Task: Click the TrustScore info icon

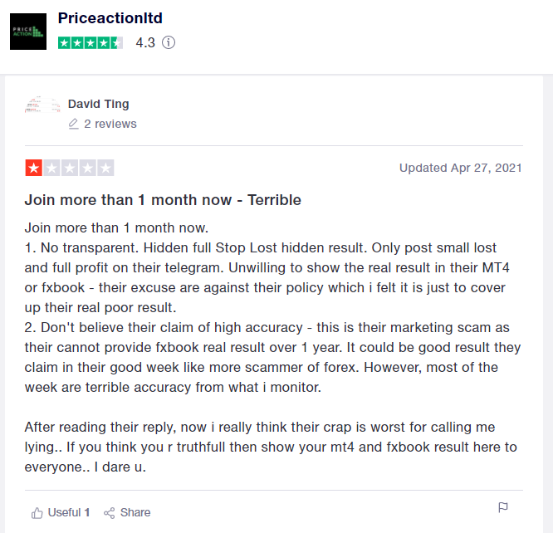Action: (x=169, y=42)
